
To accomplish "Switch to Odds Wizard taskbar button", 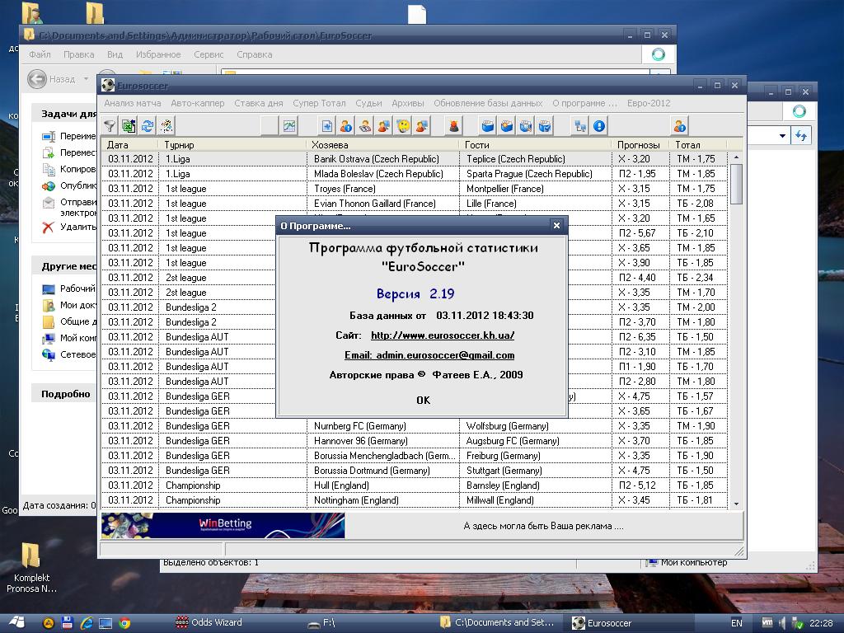I will (210, 623).
